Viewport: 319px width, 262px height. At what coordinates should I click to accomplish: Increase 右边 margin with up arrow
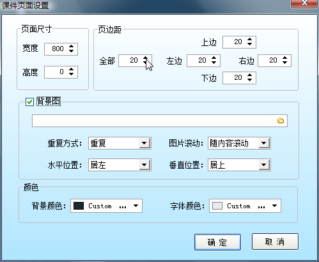click(284, 58)
